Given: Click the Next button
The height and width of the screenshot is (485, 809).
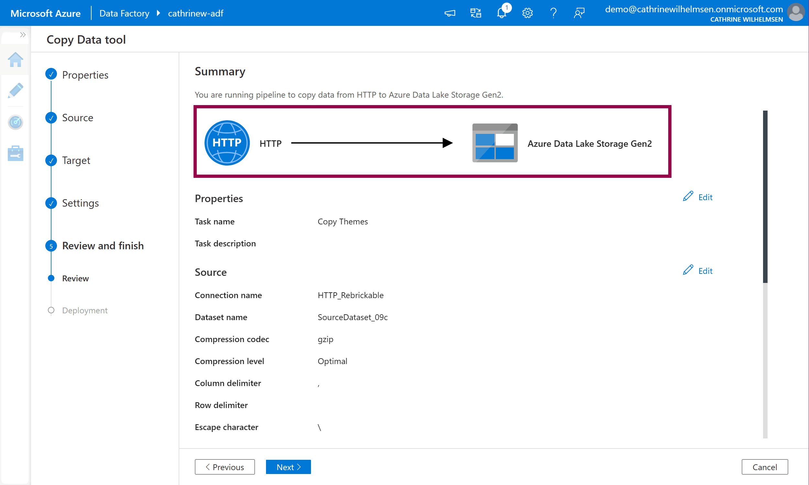Looking at the screenshot, I should (x=288, y=467).
